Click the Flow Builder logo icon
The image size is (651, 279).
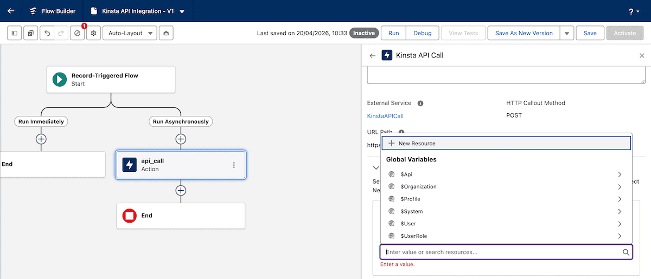click(x=34, y=11)
